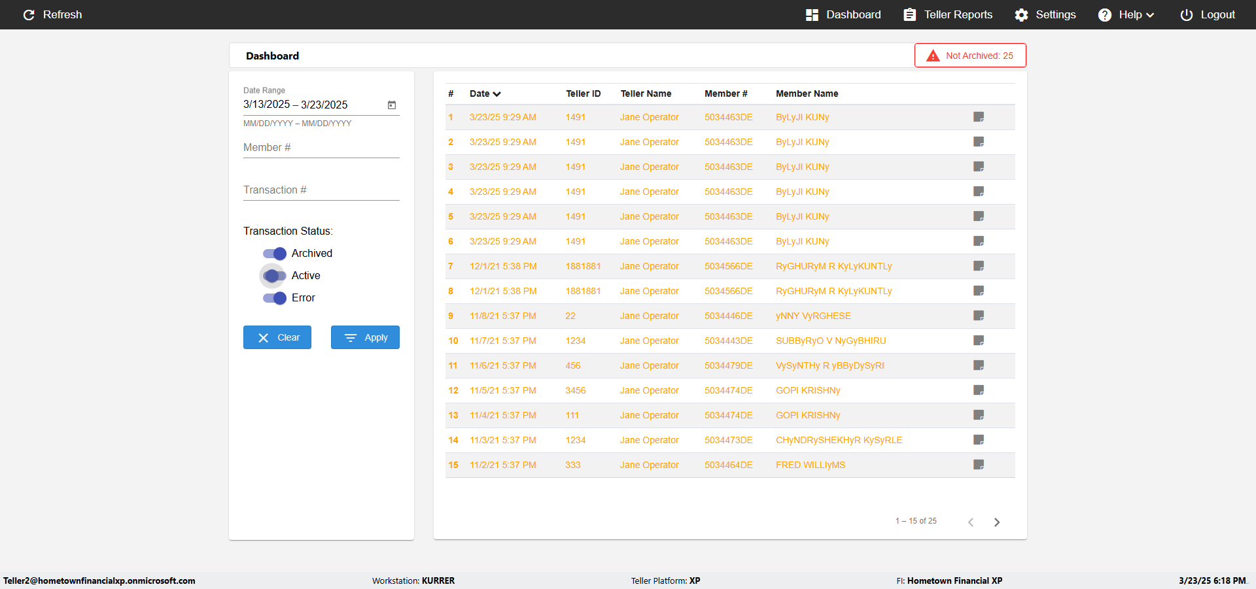
Task: Open note icon for CHyNDRySHEKHyR KySyRLE row
Action: [979, 440]
